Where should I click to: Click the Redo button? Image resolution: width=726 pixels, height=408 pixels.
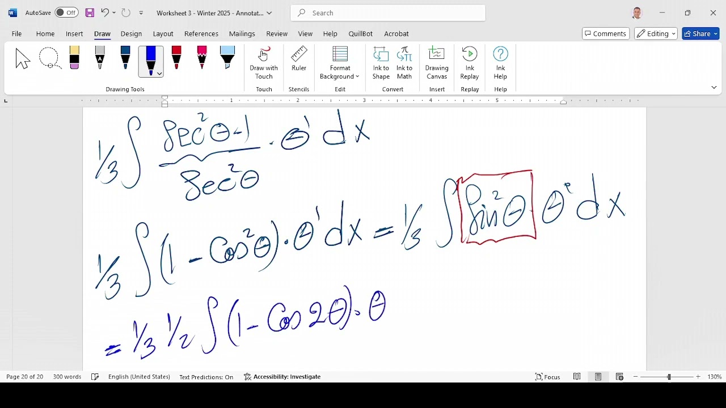(126, 12)
